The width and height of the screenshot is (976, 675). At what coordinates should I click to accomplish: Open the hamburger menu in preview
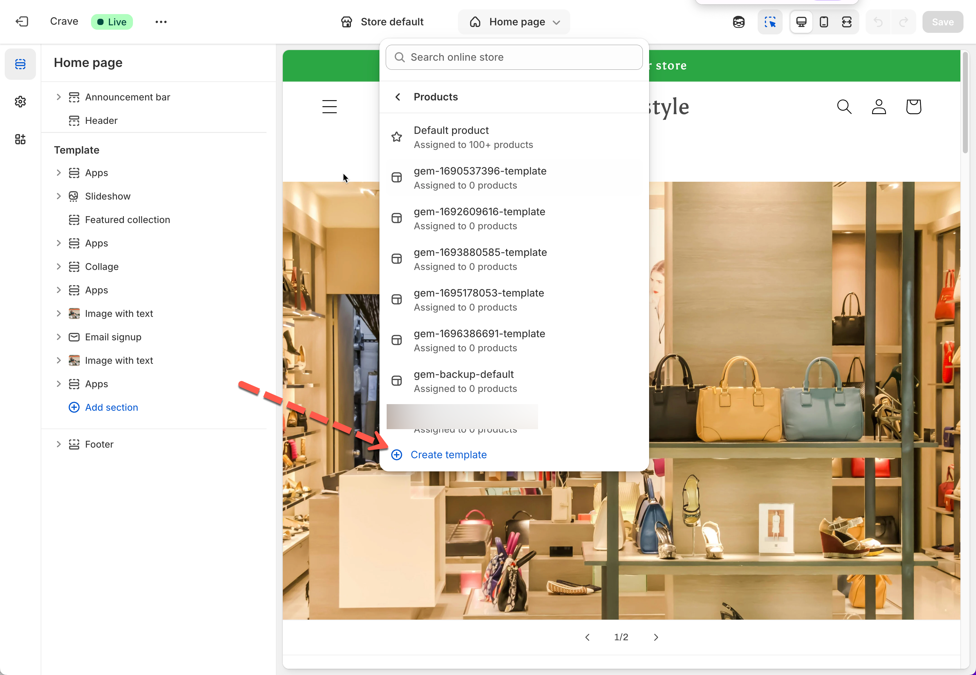point(329,107)
